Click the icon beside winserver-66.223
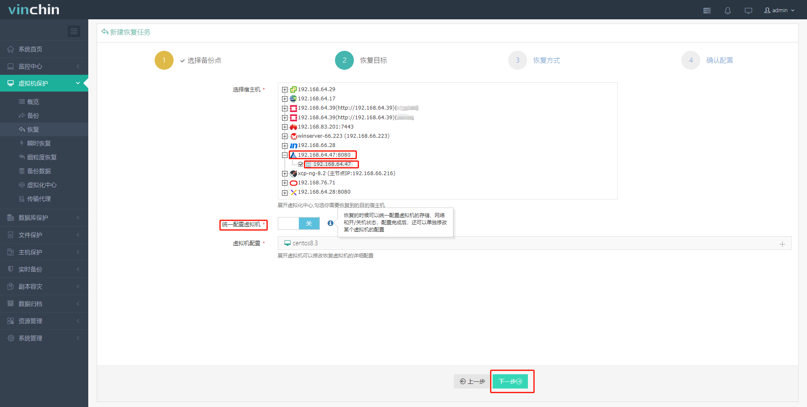The height and width of the screenshot is (407, 807). [x=293, y=136]
